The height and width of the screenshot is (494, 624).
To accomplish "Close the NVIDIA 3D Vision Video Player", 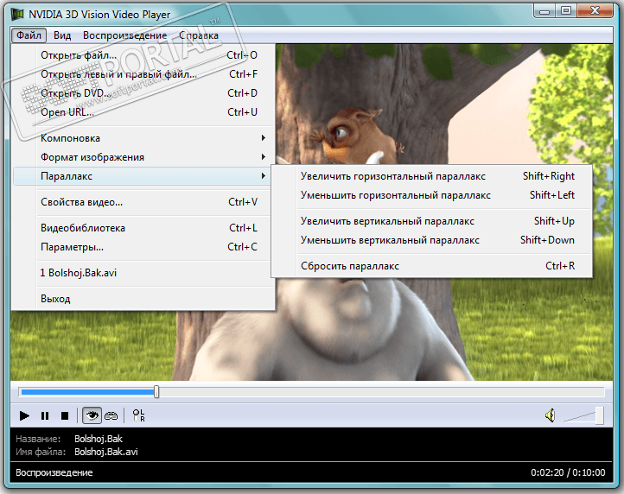I will (595, 10).
